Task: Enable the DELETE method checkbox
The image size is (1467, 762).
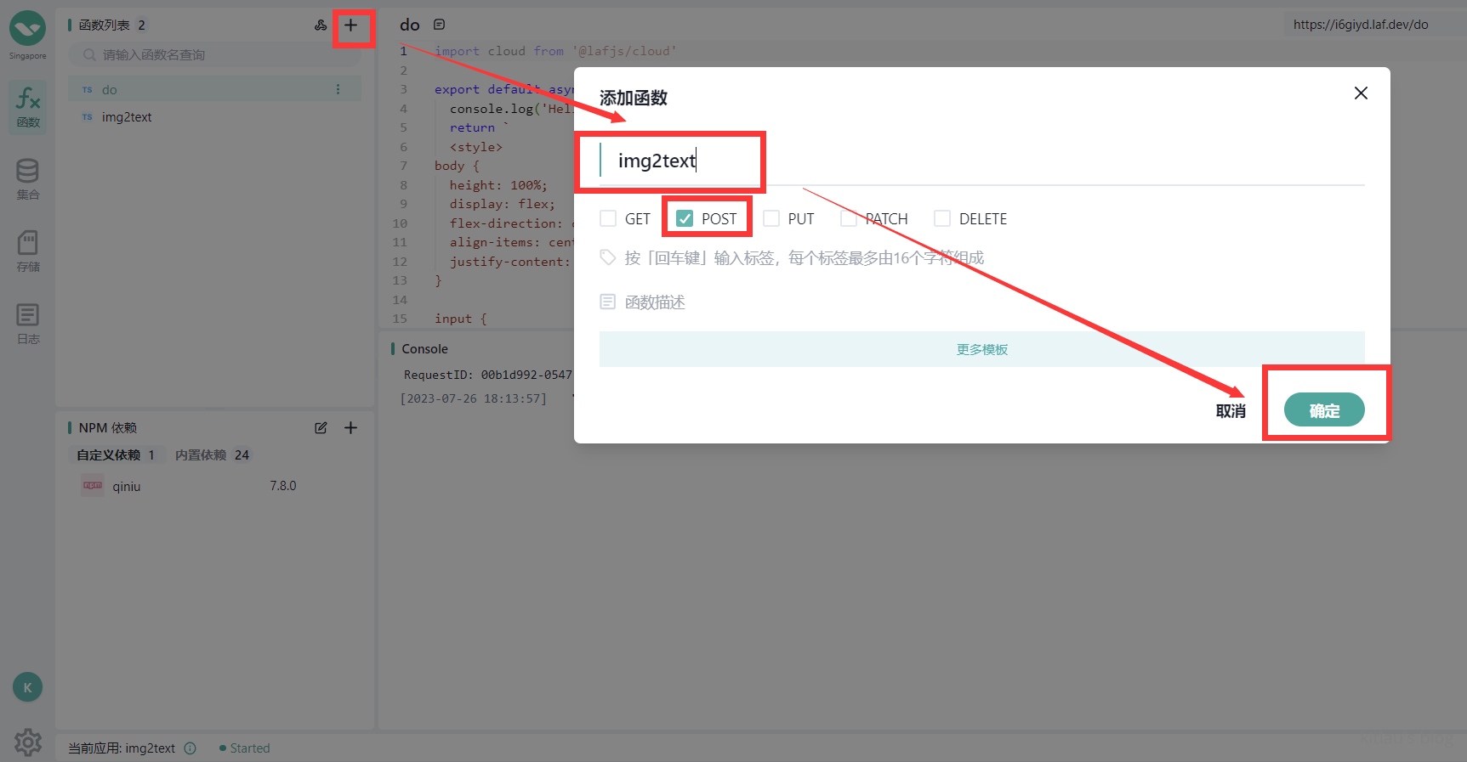Action: [942, 219]
